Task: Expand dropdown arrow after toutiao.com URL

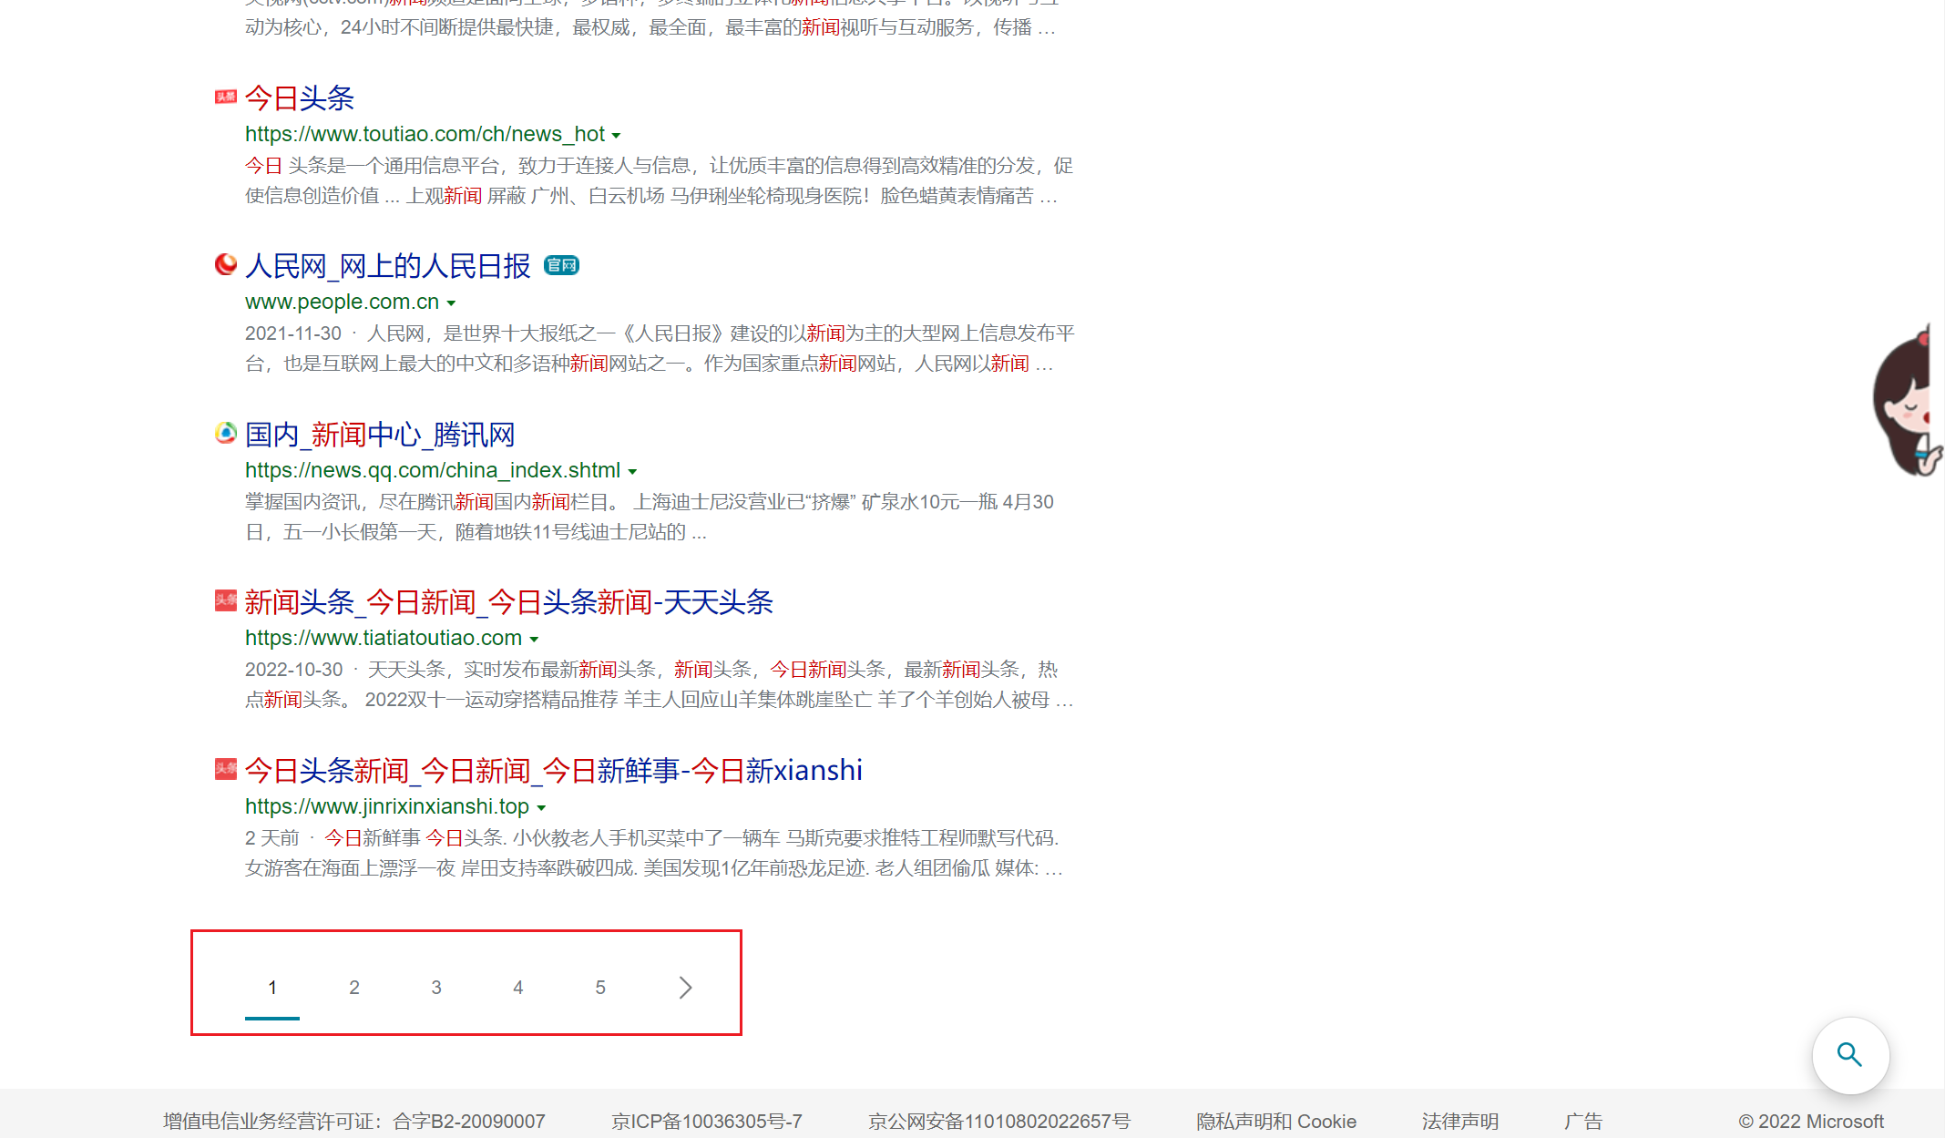Action: 616,135
